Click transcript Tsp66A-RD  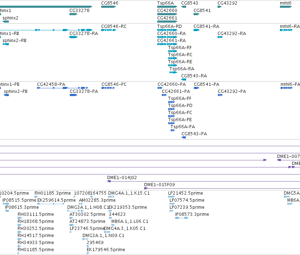pos(167,30)
